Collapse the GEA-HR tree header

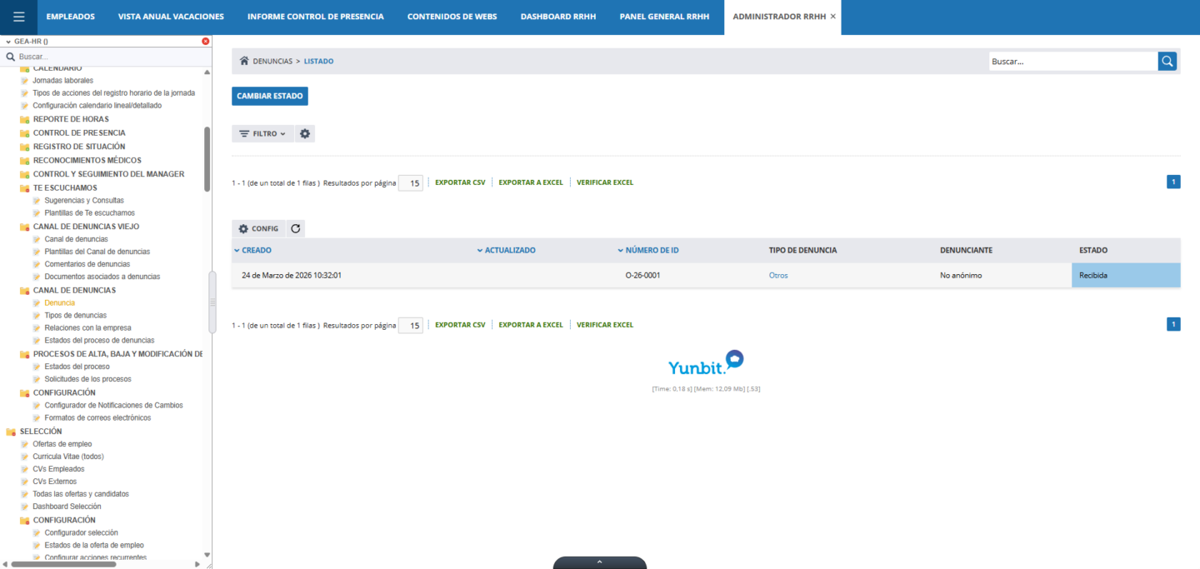pos(8,41)
